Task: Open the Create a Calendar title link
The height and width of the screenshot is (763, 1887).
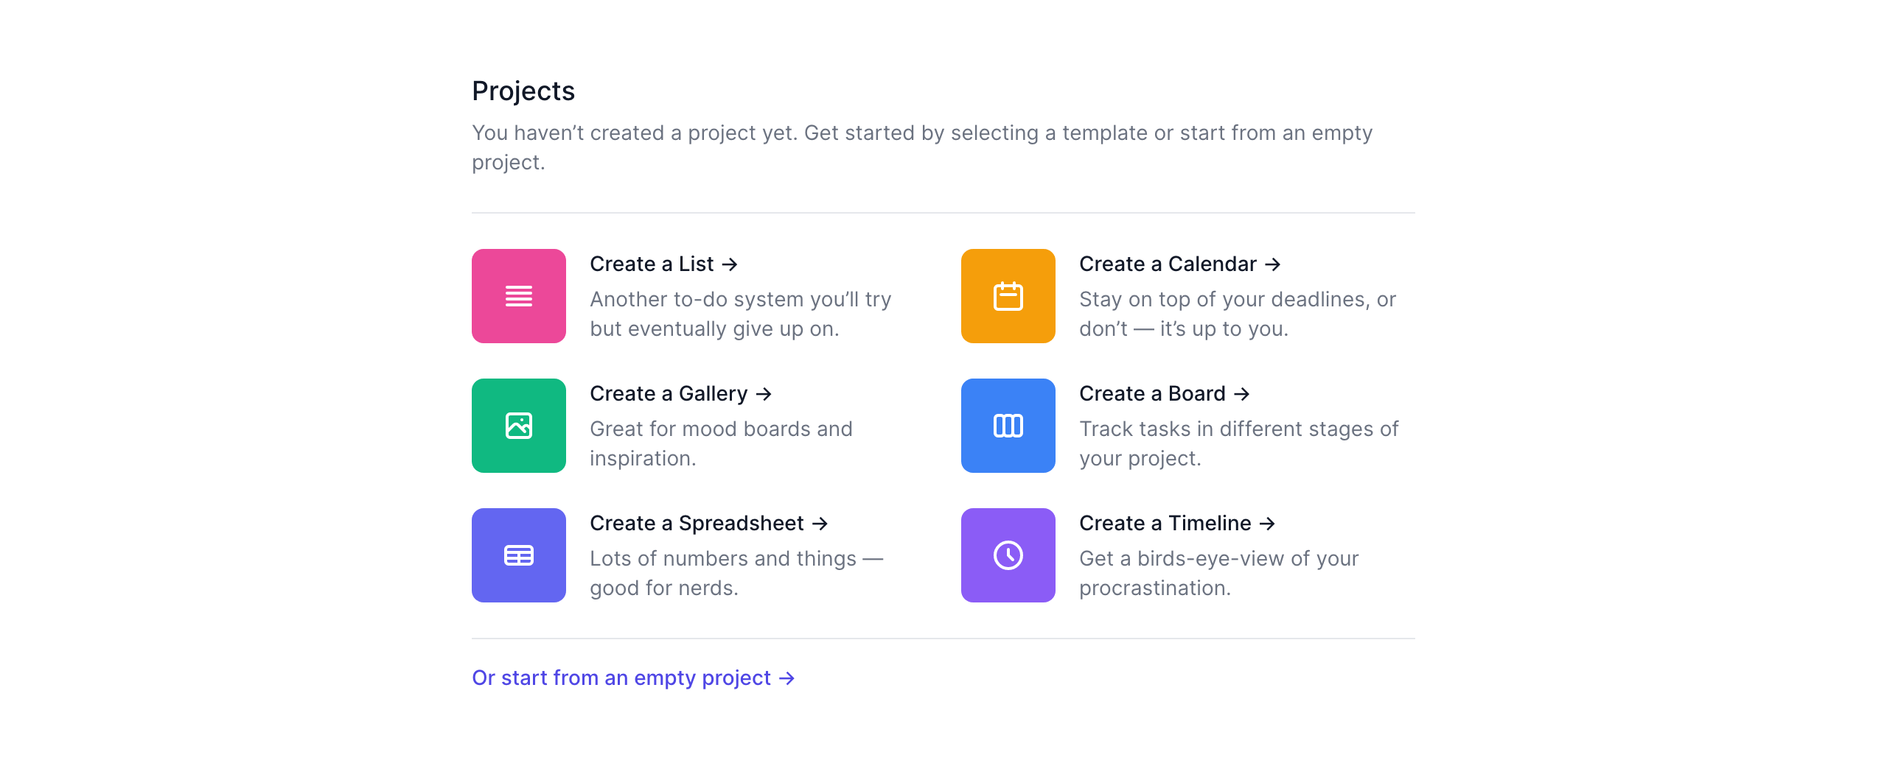Action: tap(1168, 264)
